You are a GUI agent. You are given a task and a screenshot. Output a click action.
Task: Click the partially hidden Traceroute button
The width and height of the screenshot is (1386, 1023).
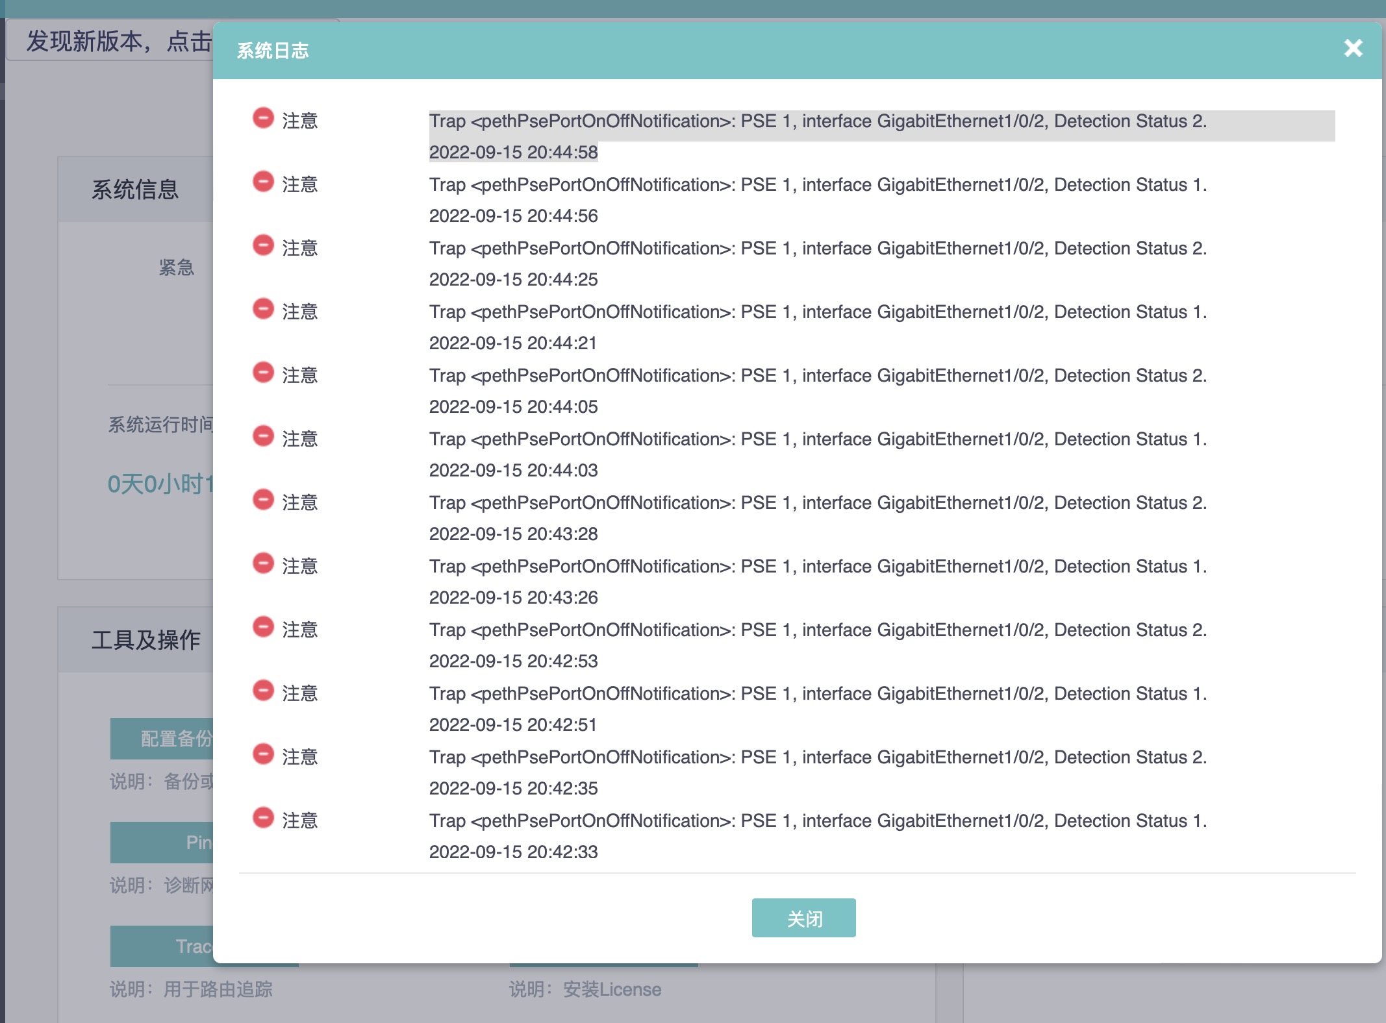(x=162, y=946)
